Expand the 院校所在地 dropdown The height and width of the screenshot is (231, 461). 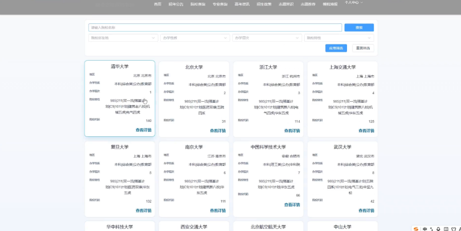(123, 38)
